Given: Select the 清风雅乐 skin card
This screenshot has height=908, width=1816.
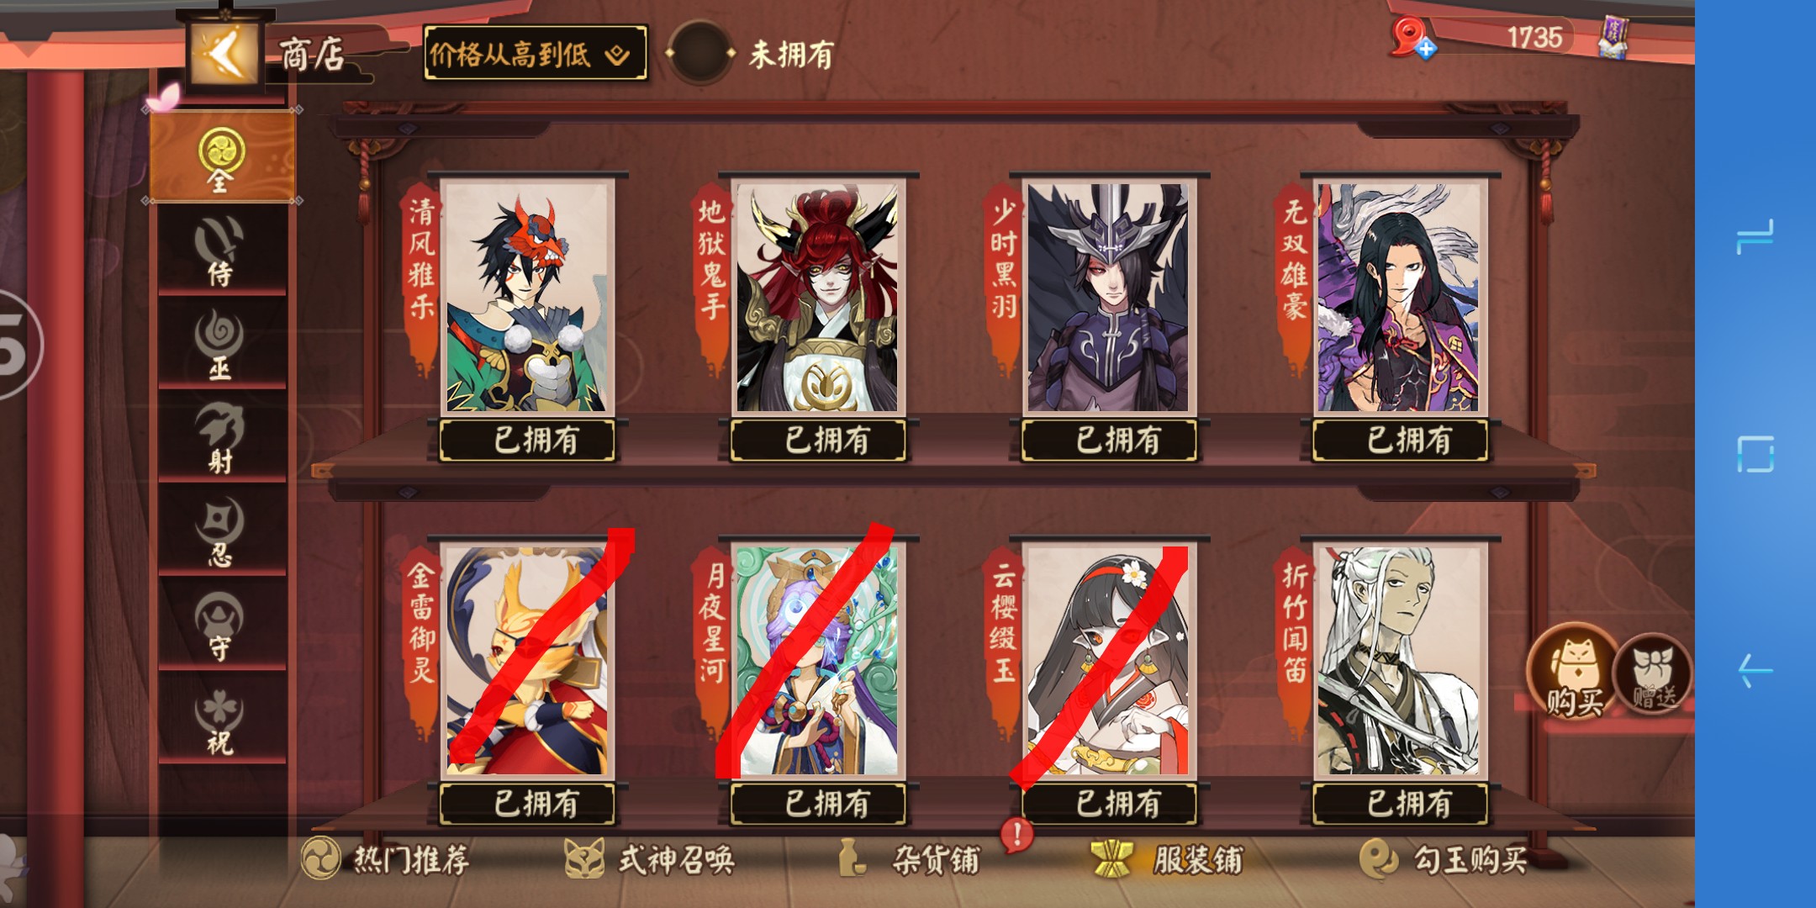Looking at the screenshot, I should (527, 297).
